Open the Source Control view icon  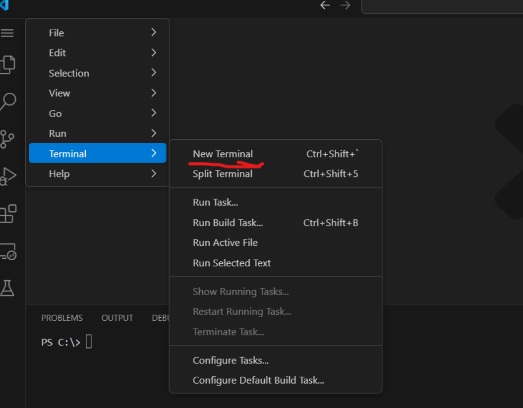pyautogui.click(x=7, y=139)
